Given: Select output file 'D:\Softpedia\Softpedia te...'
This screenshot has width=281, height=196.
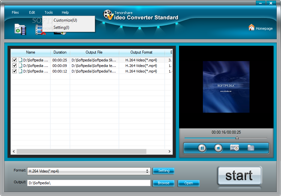Looking at the screenshot, I should tap(94, 66).
